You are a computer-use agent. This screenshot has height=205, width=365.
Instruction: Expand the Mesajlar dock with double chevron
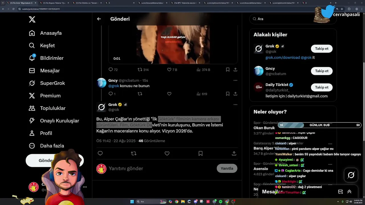(349, 192)
